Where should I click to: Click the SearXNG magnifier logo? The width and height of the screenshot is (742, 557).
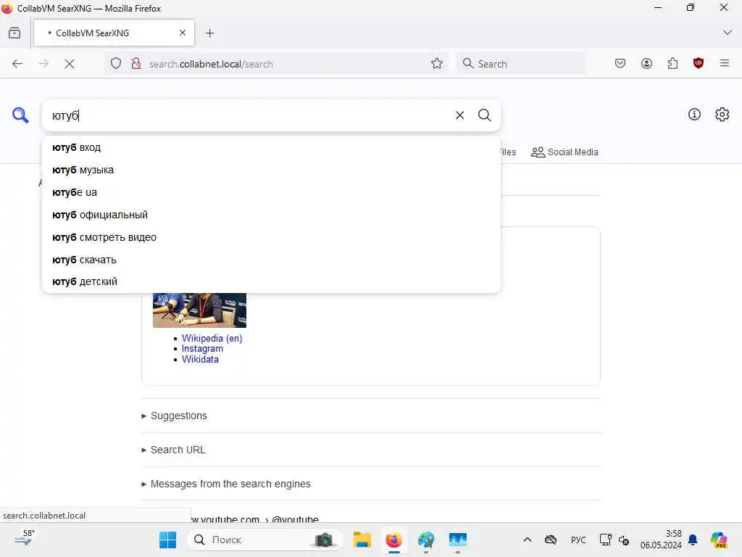pos(20,115)
